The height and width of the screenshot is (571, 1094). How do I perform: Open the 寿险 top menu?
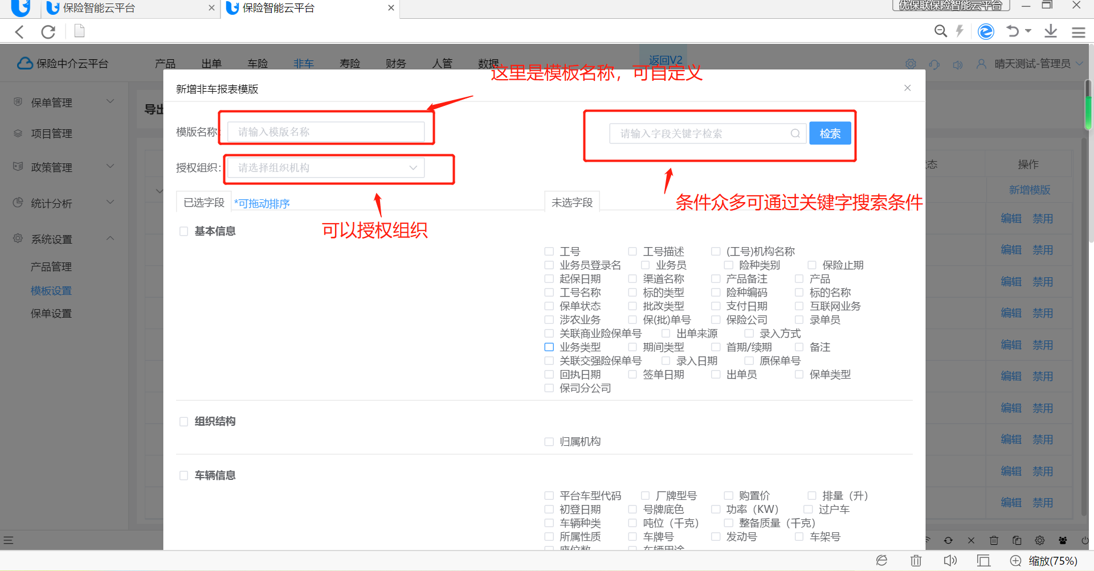350,64
